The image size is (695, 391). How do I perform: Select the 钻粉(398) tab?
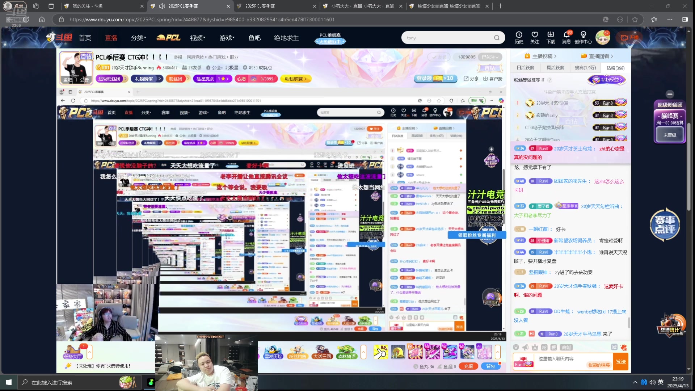click(615, 68)
